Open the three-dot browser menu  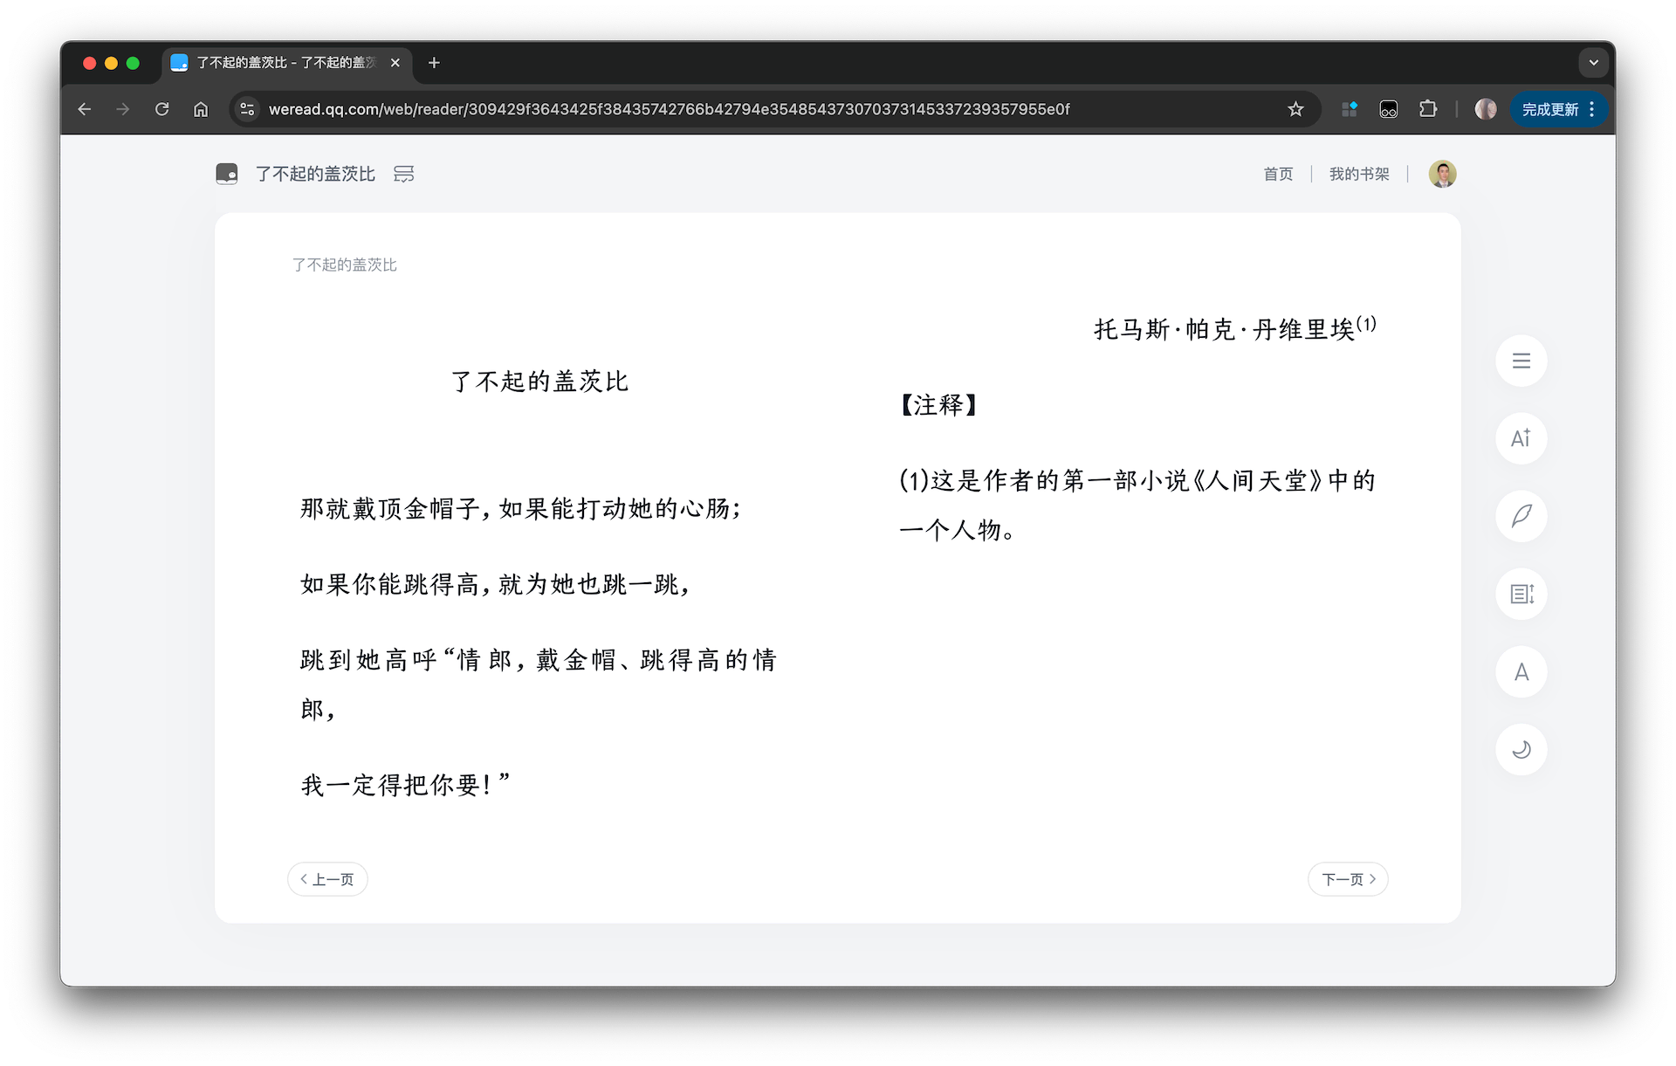pos(1592,108)
